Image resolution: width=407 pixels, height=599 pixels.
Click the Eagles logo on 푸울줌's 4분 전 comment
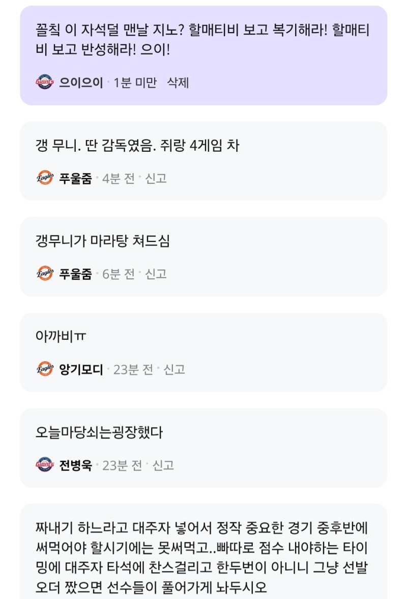(x=45, y=178)
